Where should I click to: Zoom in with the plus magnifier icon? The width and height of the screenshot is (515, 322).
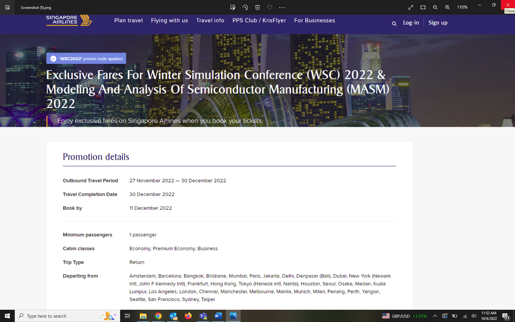click(448, 7)
